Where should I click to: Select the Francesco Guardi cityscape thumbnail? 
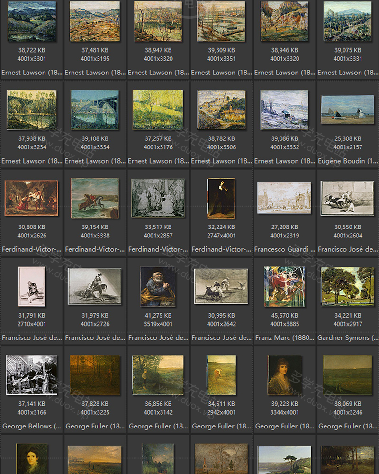[284, 198]
